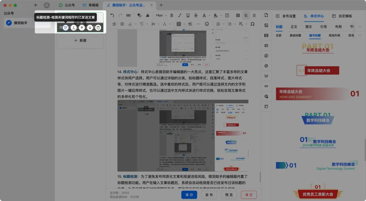Viewport: 366px width, 201px height.
Task: Click the editor vertical scrollbar
Action: tap(260, 177)
